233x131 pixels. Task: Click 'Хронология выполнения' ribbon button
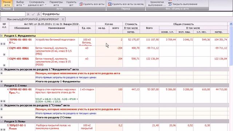coord(157,4)
